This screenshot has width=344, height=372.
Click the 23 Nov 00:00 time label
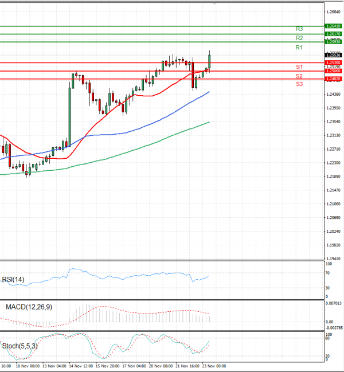(x=214, y=366)
